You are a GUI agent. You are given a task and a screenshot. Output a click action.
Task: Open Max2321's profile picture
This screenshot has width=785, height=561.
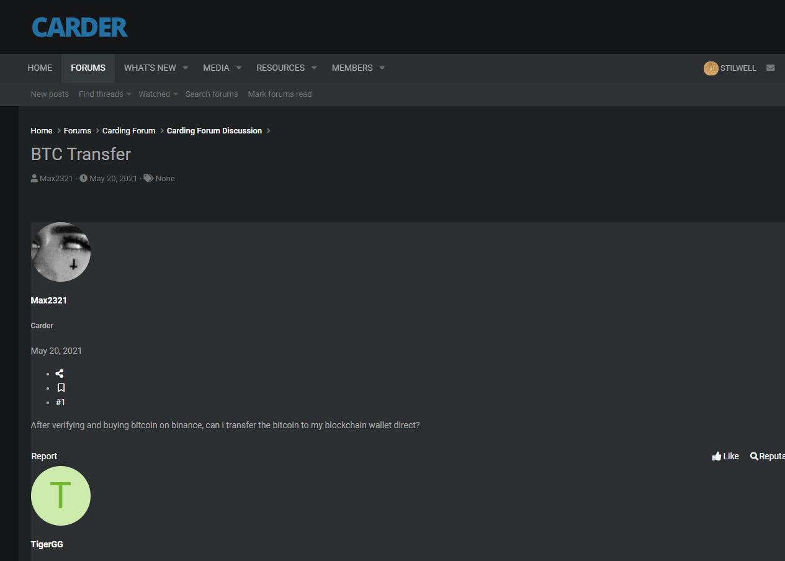[x=61, y=252]
